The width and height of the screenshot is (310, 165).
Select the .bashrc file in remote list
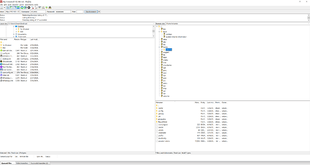192,127
